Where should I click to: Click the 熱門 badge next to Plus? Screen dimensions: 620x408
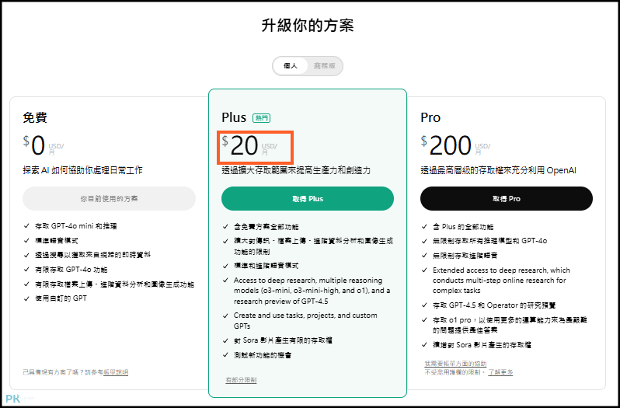[x=261, y=118]
